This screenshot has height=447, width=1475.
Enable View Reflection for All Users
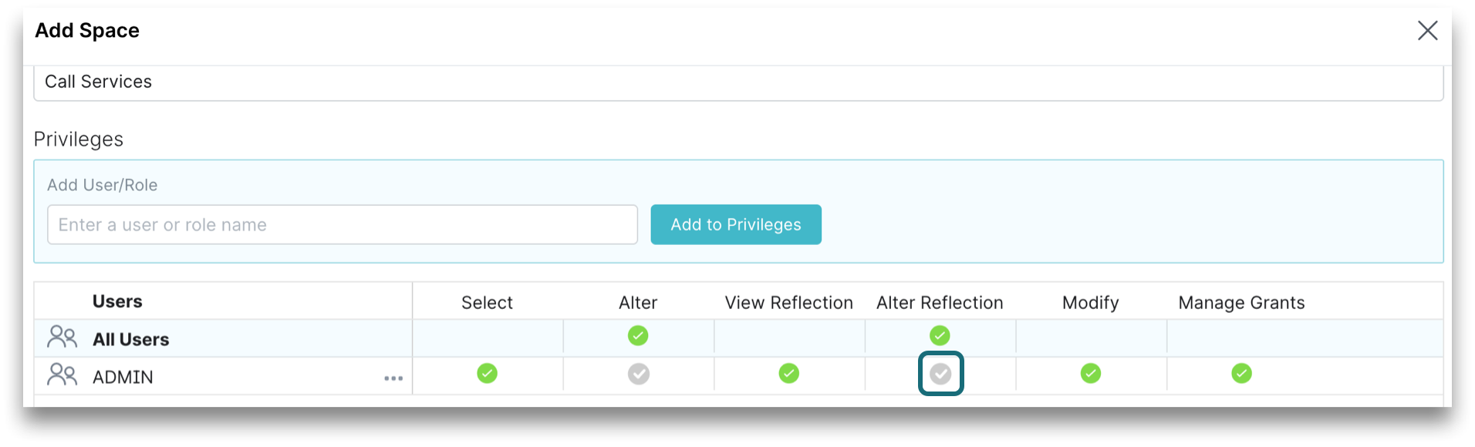tap(788, 336)
